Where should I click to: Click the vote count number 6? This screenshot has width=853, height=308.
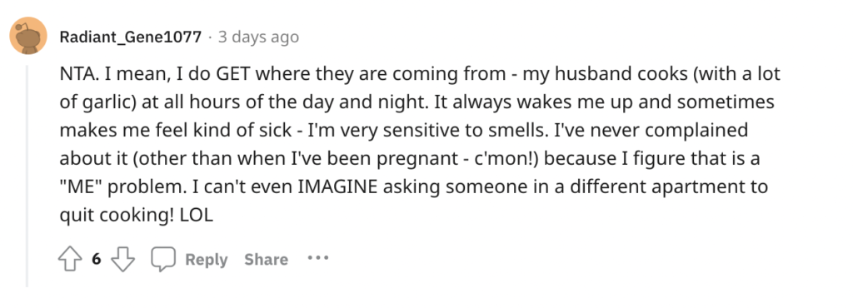coord(97,260)
